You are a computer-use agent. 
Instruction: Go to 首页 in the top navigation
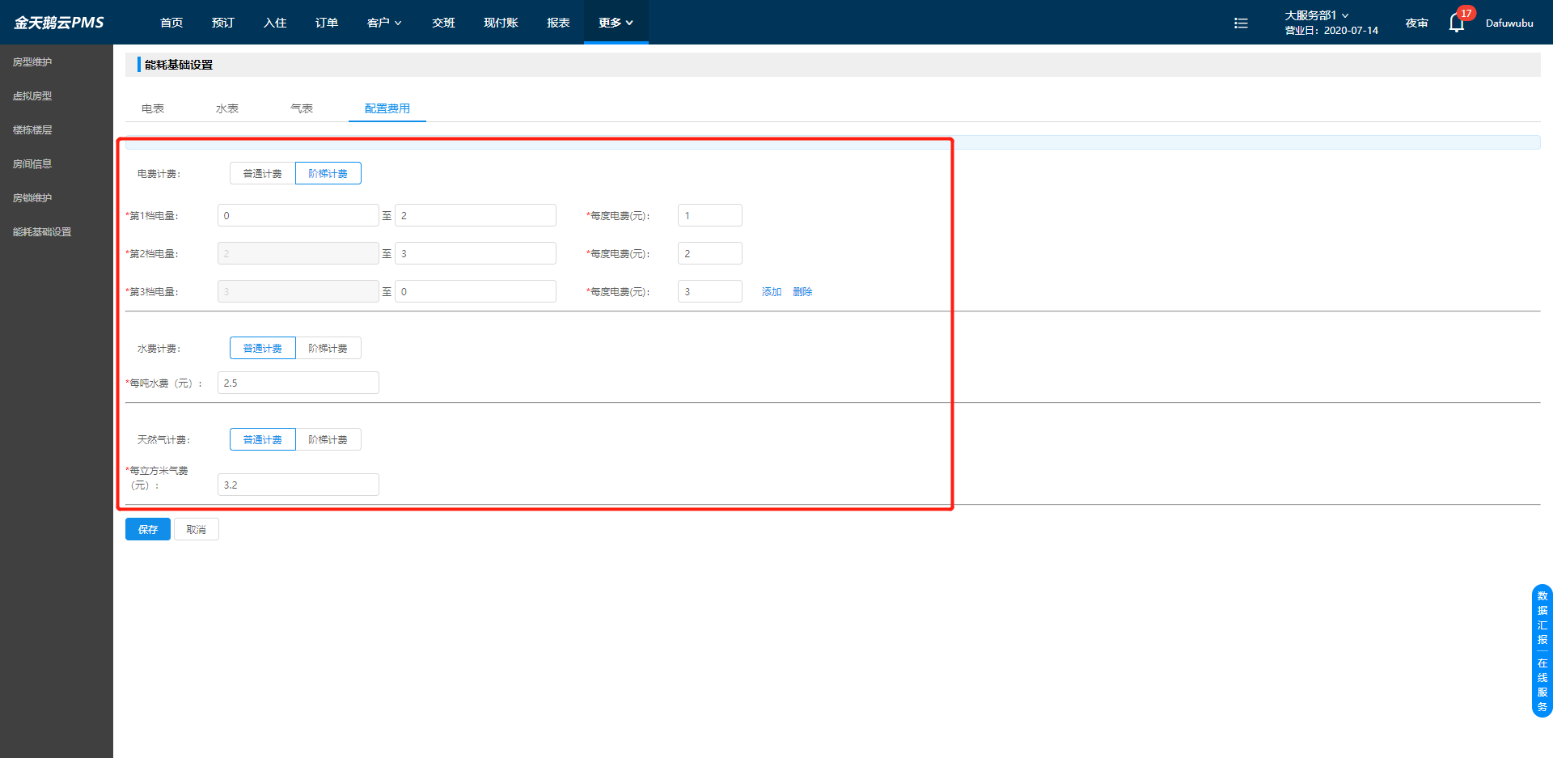pos(171,23)
